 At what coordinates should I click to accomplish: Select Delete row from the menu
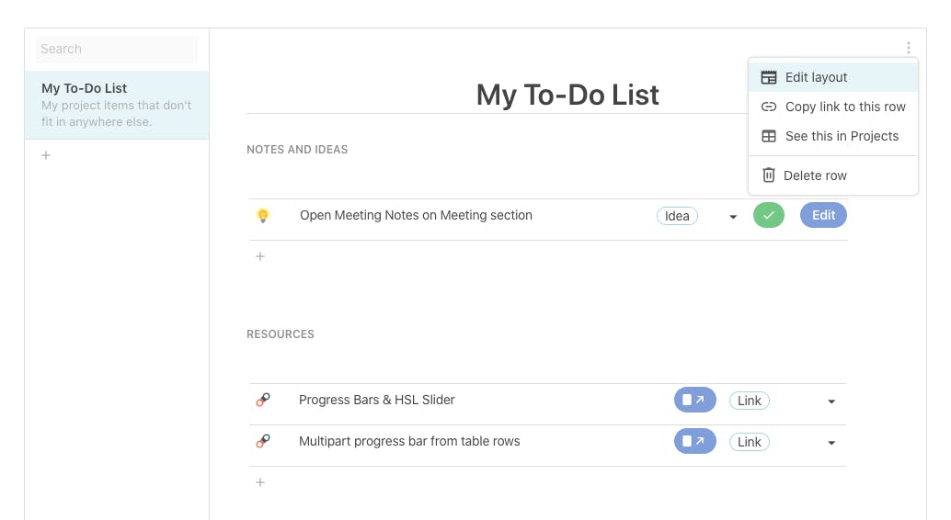[815, 175]
